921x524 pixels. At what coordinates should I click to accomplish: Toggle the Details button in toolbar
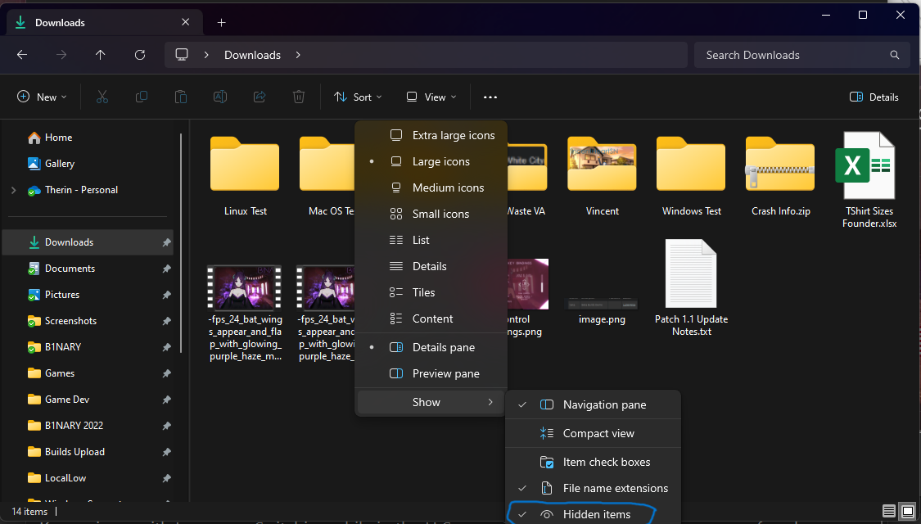874,97
